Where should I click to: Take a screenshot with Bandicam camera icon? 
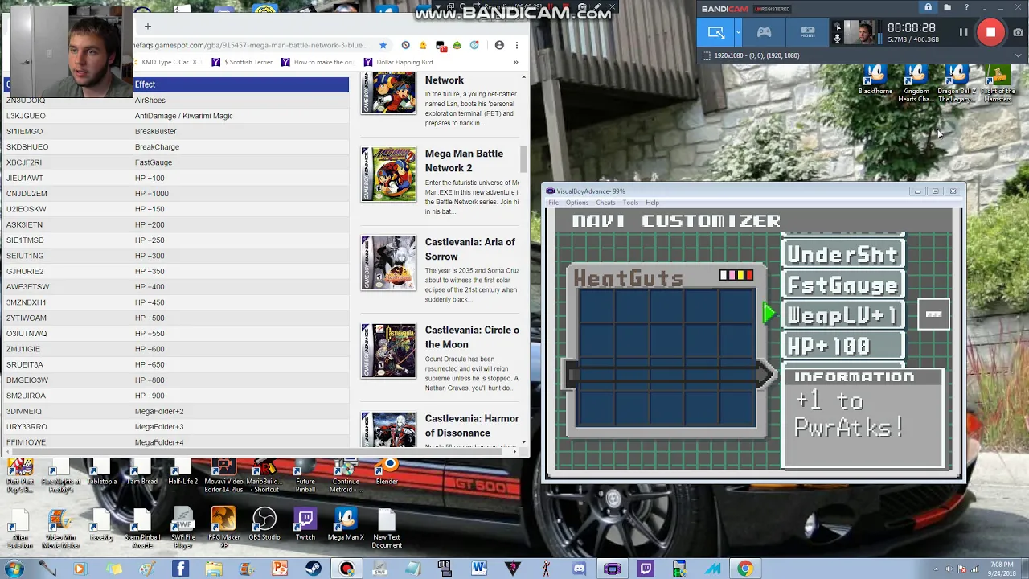coord(1019,32)
